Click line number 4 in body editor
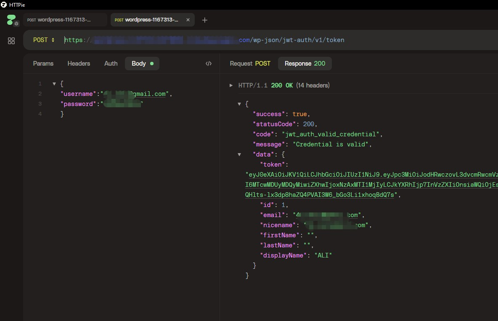Screen dimensions: 498x321 tap(40, 114)
